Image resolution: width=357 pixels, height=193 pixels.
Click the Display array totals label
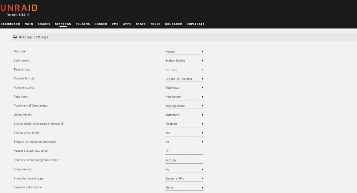[27, 132]
